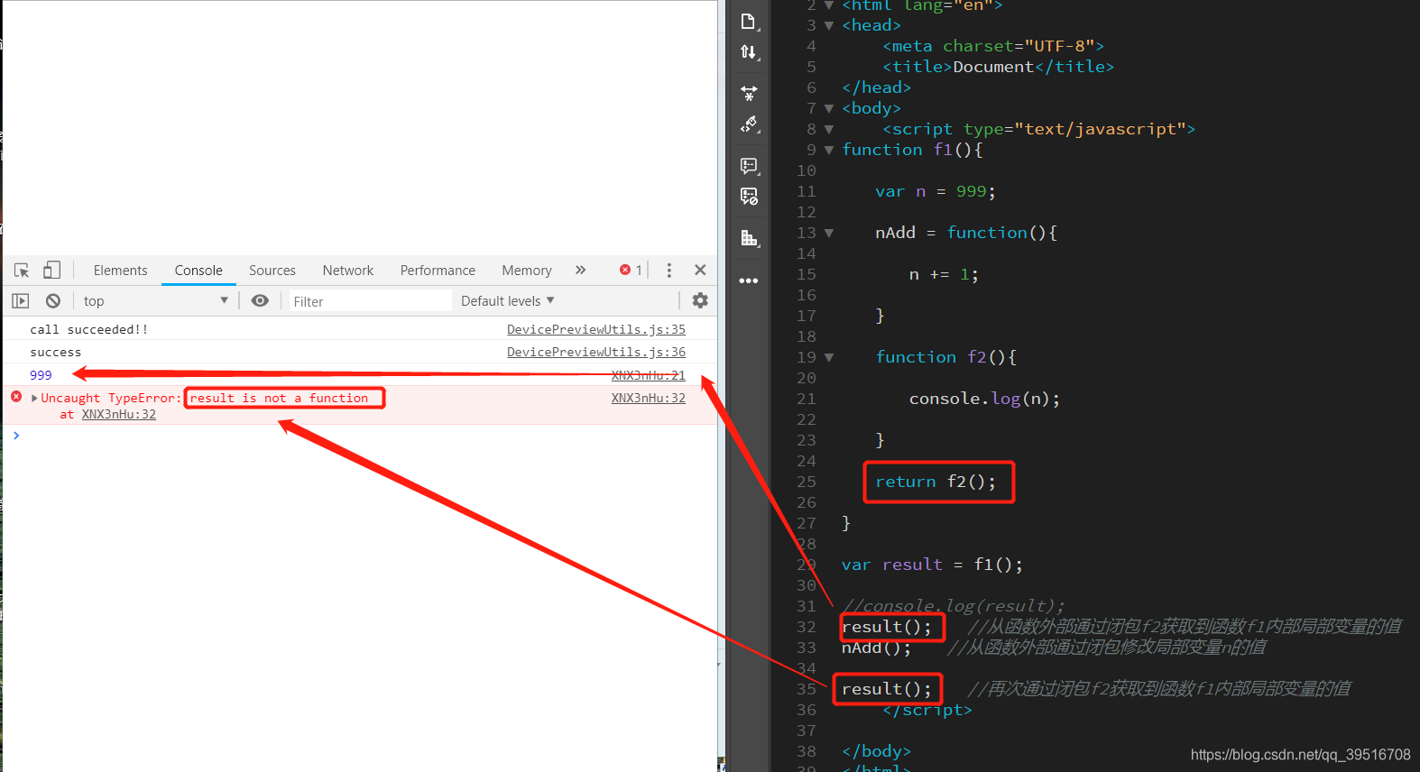Collapse the html tag at line 2

[x=829, y=5]
